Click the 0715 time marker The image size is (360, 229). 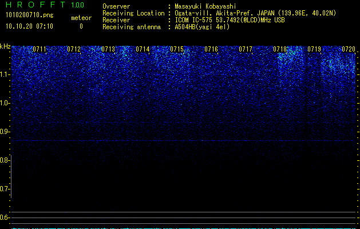point(177,49)
